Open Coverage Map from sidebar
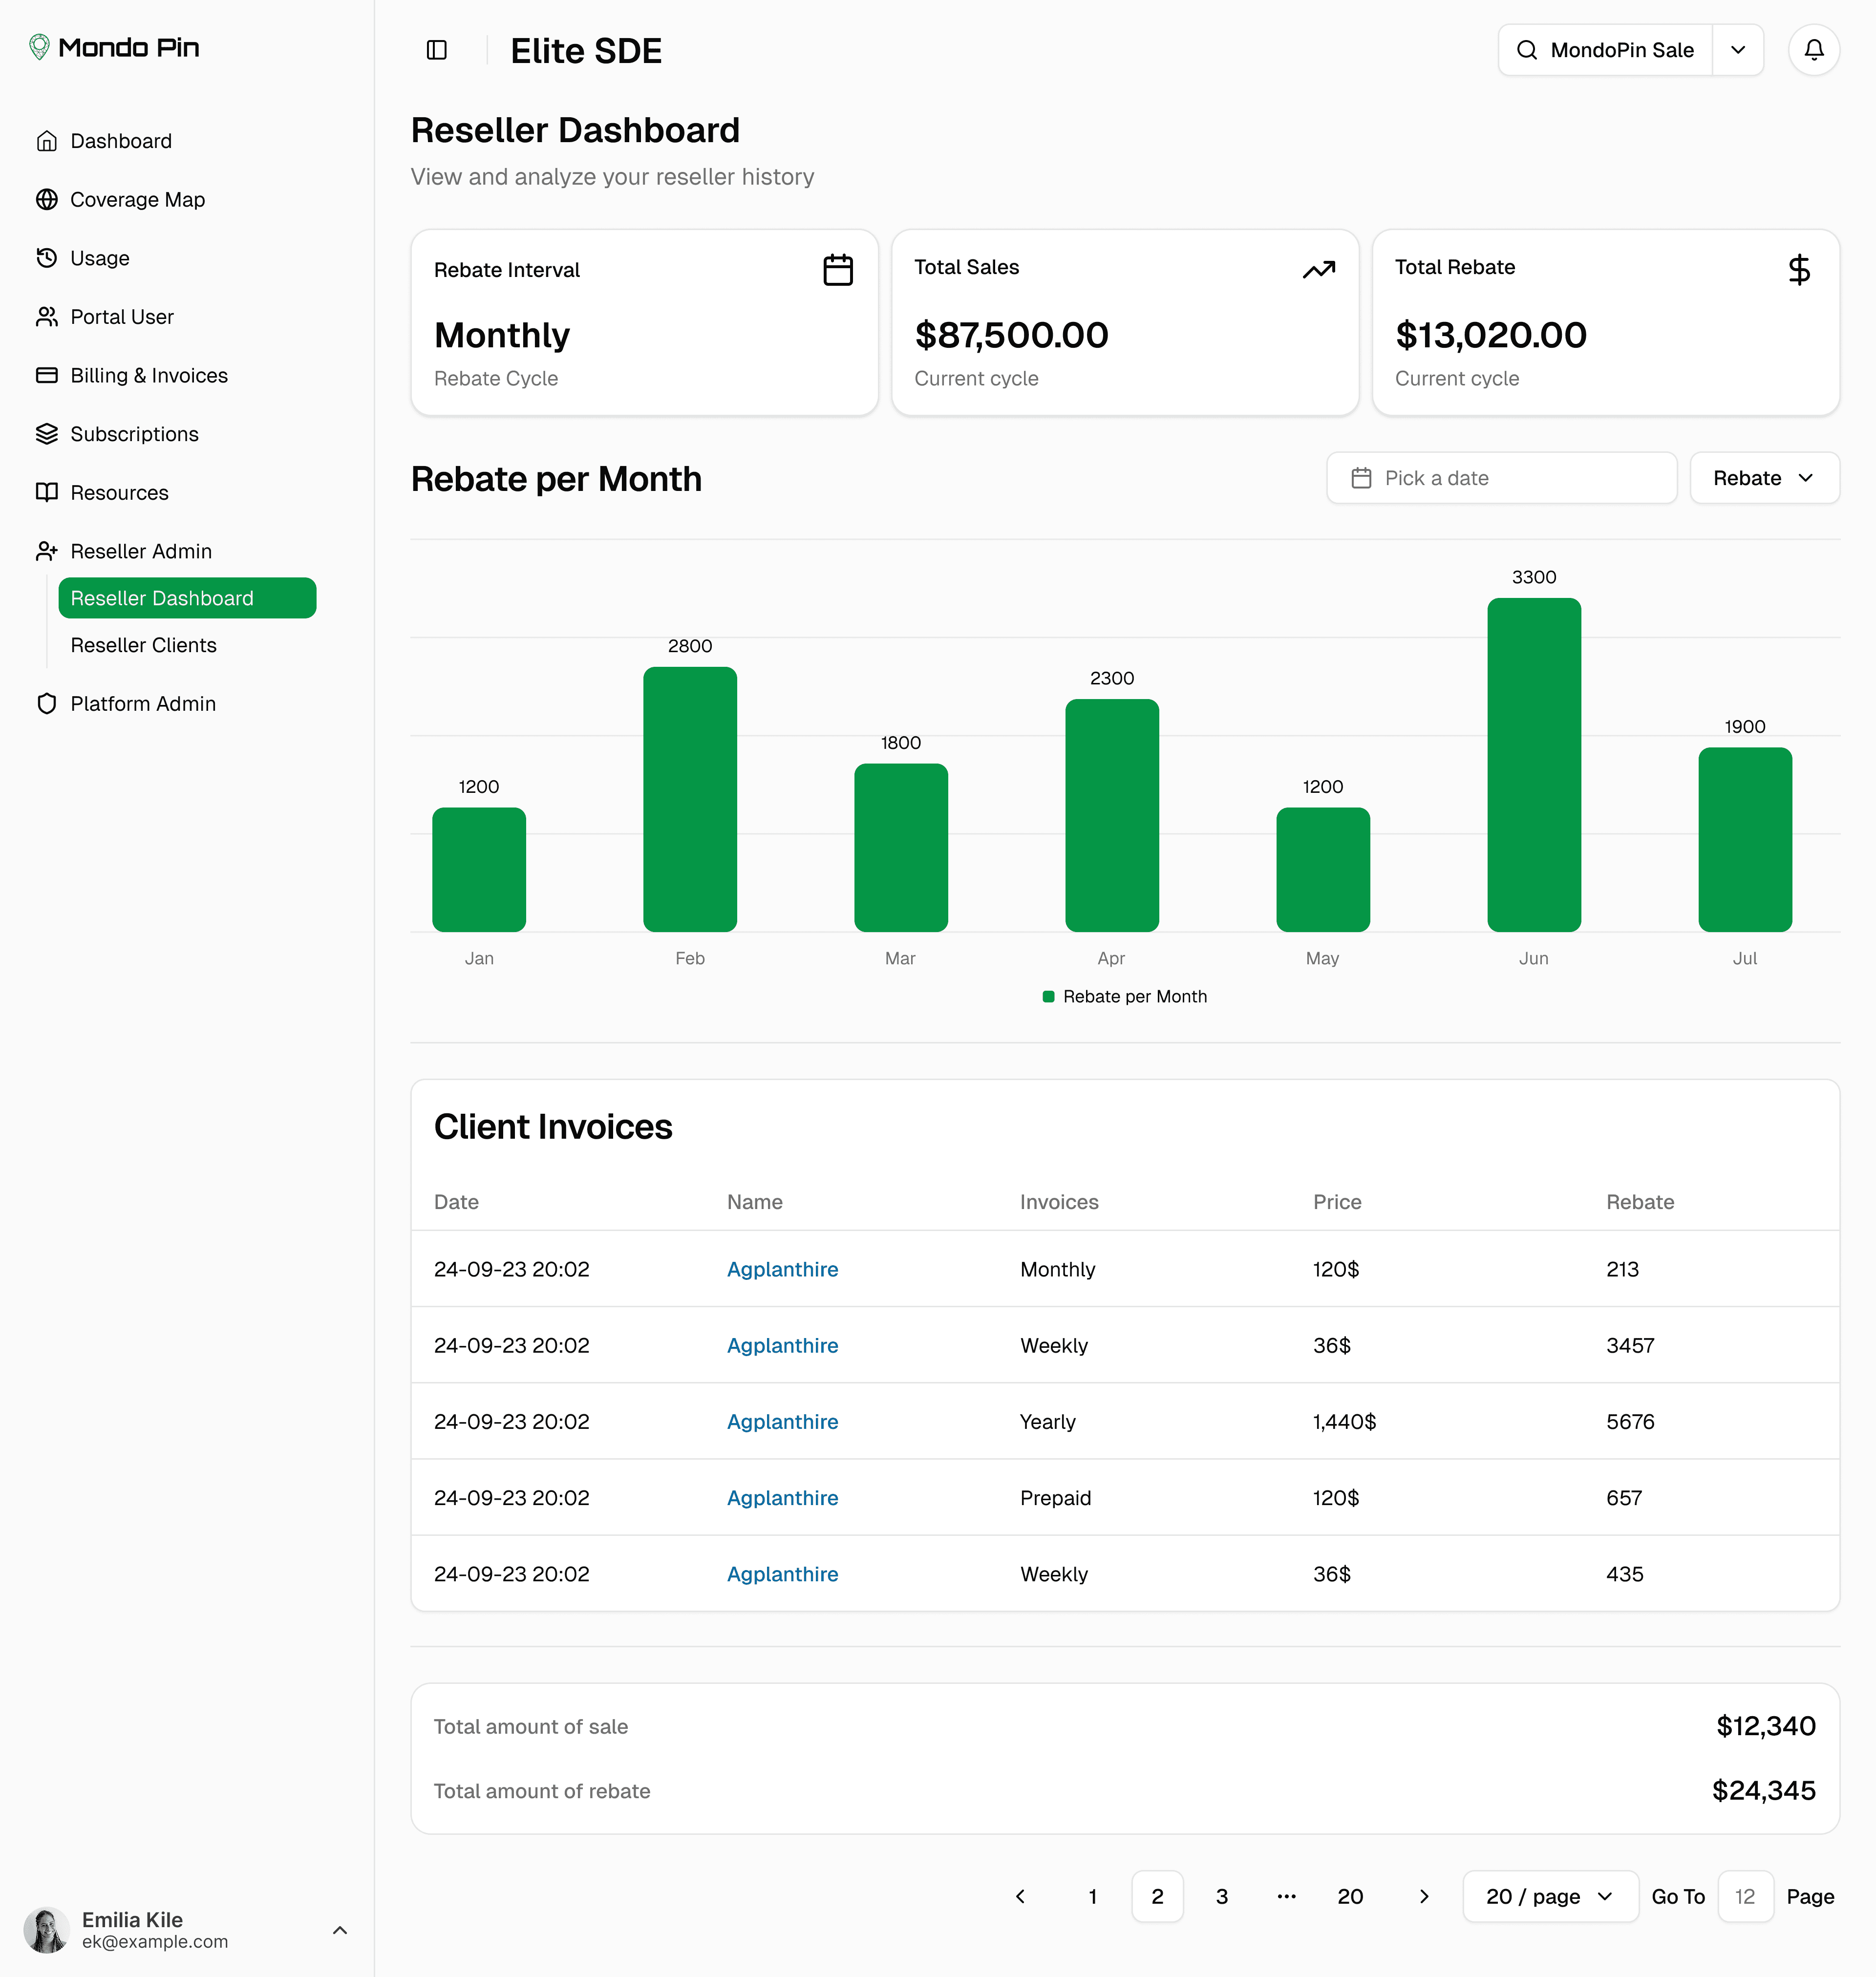The image size is (1876, 1977). [x=137, y=200]
